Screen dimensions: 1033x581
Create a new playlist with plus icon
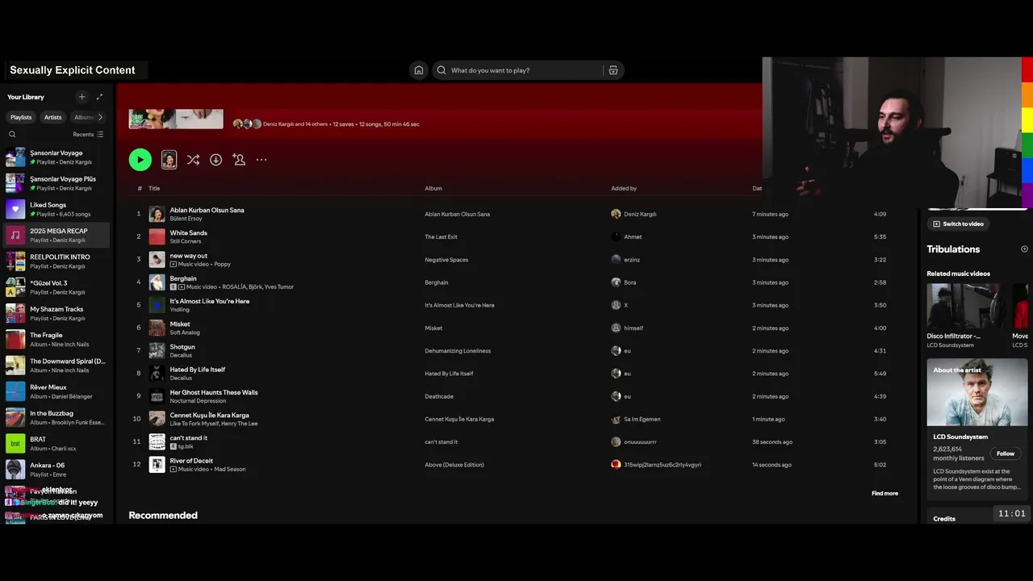tap(82, 97)
